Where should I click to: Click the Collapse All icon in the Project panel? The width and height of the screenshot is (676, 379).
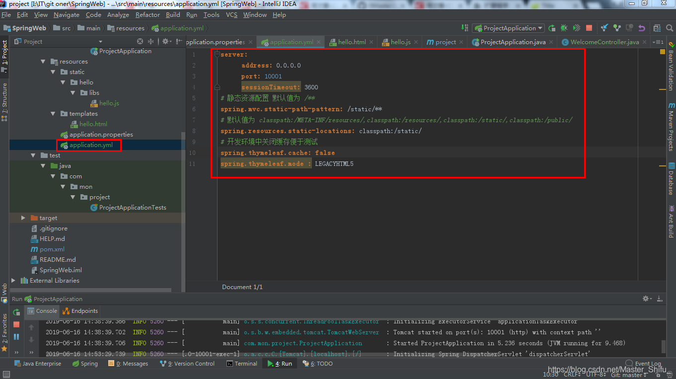pos(151,42)
